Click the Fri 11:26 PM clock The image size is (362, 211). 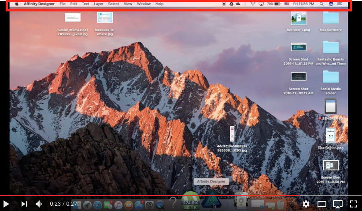[x=303, y=4]
